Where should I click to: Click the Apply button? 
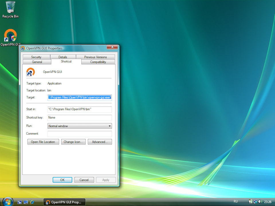pos(106,180)
